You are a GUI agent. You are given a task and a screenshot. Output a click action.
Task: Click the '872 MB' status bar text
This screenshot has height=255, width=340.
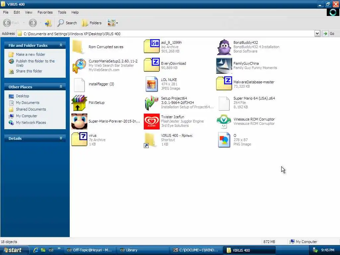pyautogui.click(x=269, y=242)
